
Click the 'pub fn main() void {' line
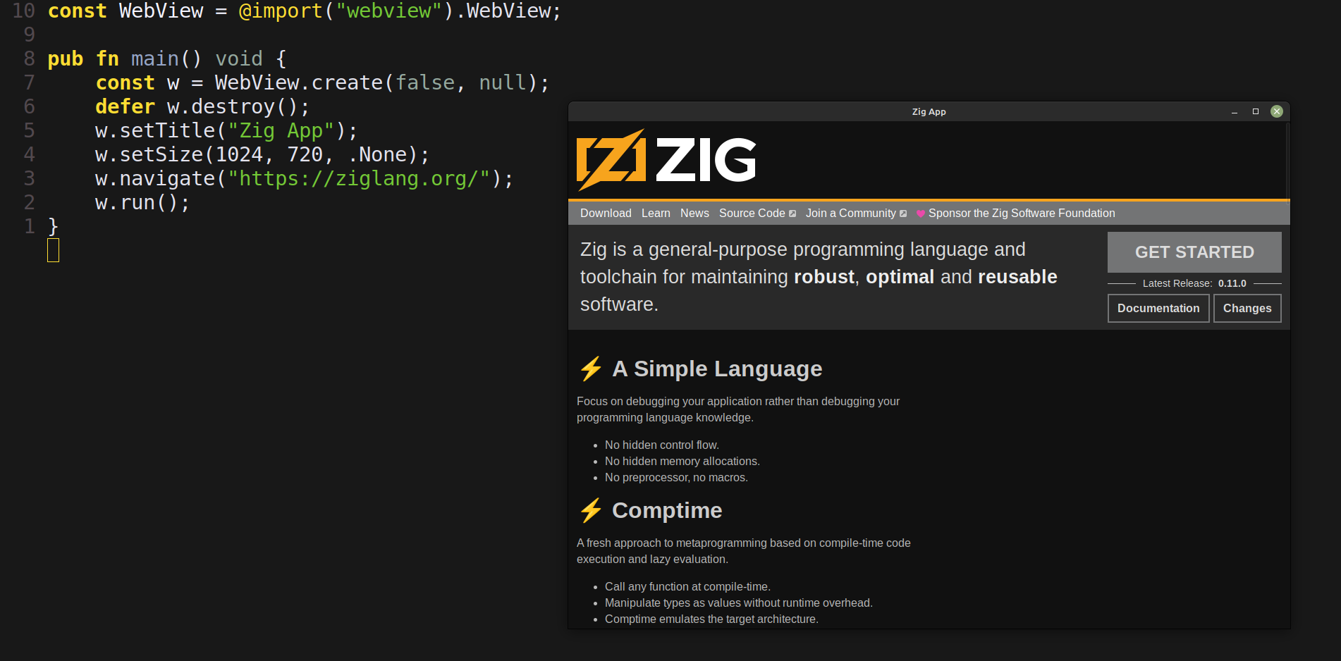167,58
